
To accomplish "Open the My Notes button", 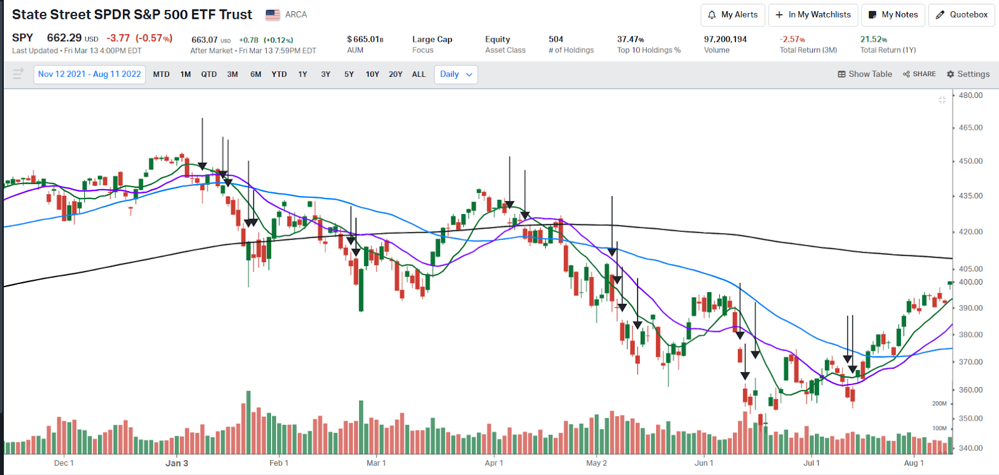I will pyautogui.click(x=893, y=15).
